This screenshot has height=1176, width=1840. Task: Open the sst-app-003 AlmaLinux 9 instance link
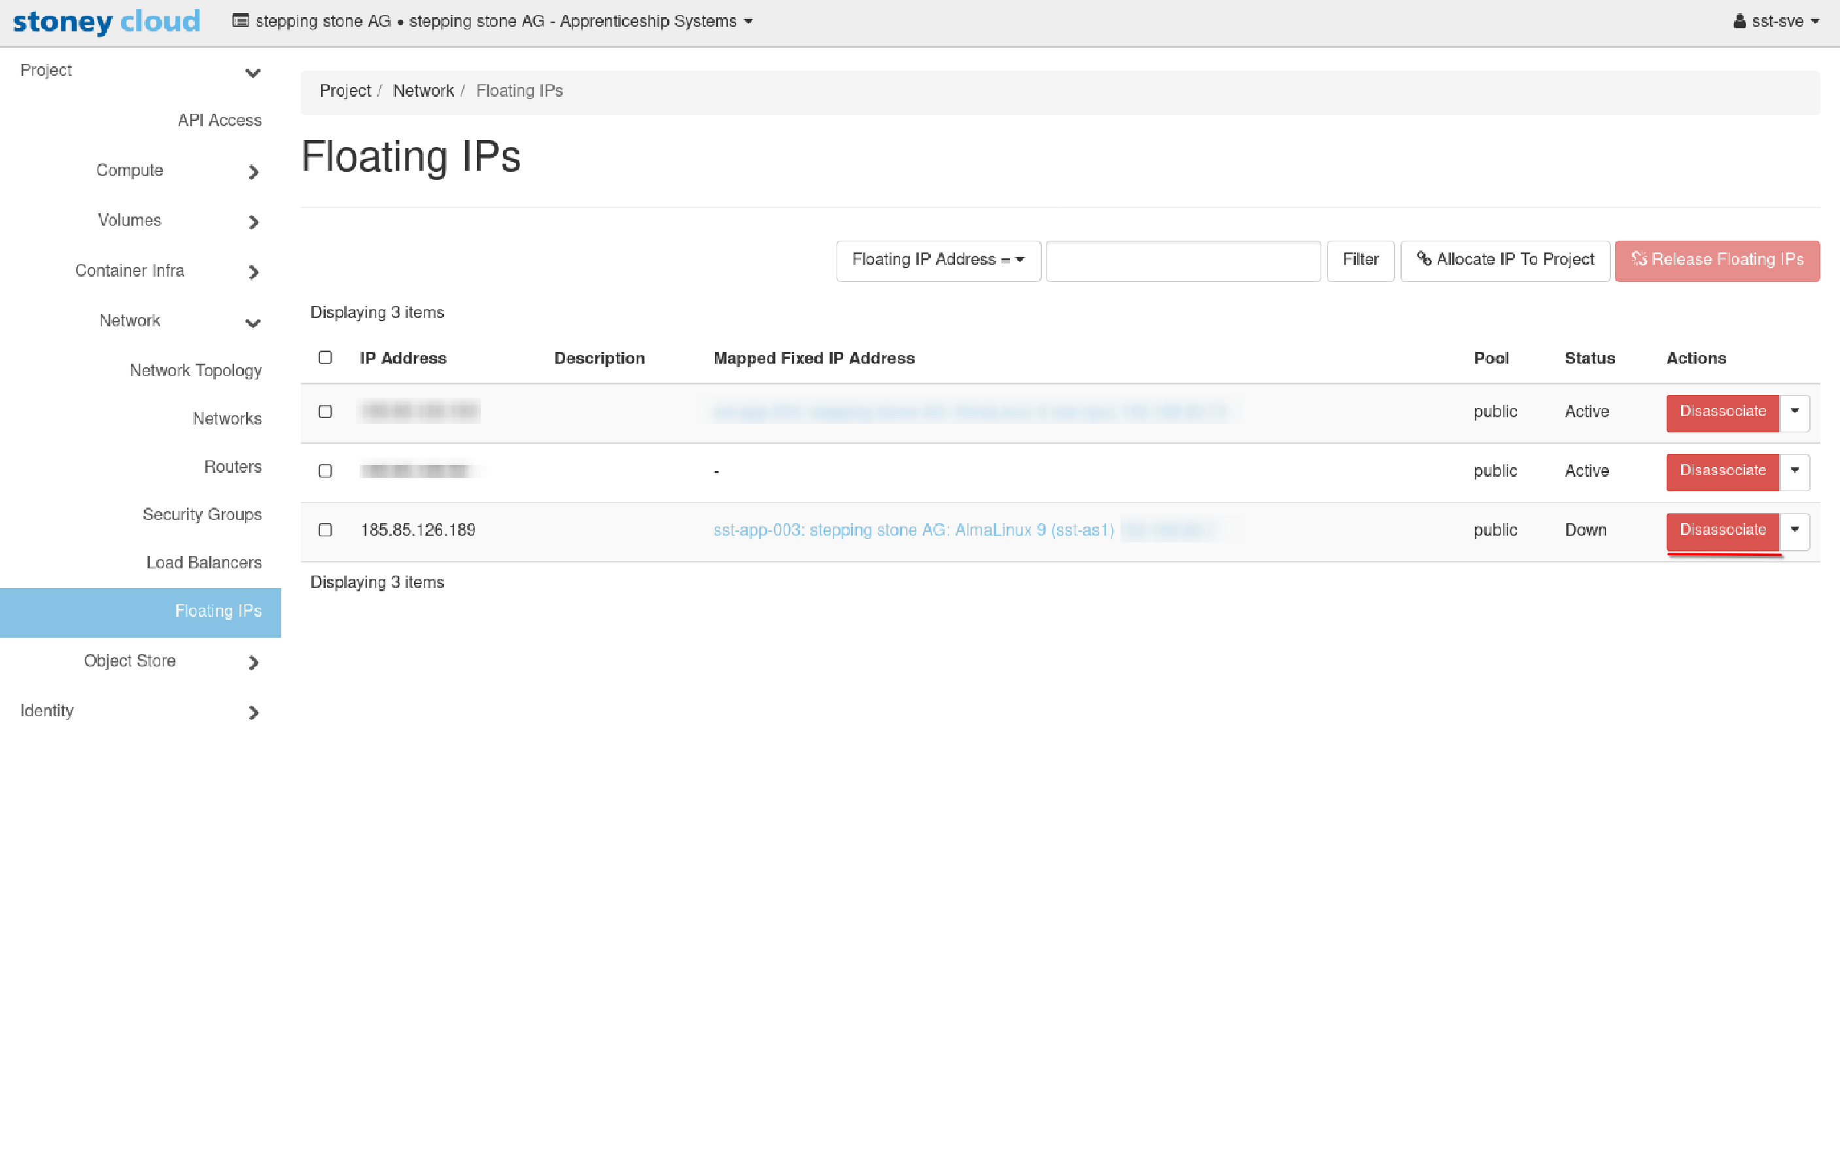[x=913, y=530]
